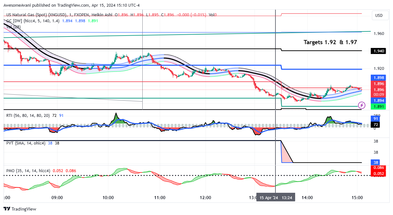Click the 'Targets 1.92 & 1.97' annotation
393x215 pixels.
(x=330, y=42)
